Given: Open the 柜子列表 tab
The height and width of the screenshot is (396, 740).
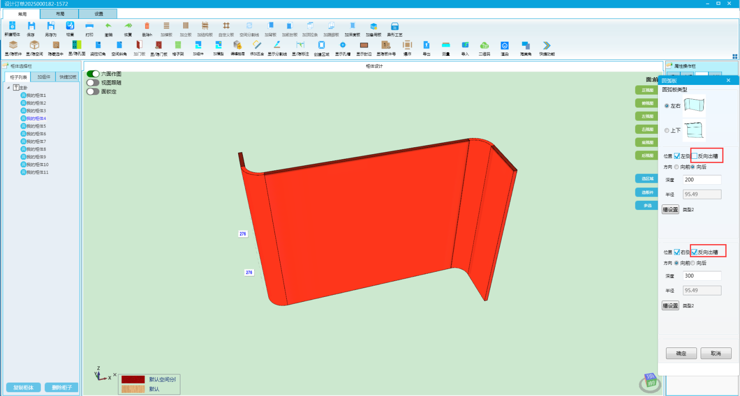Looking at the screenshot, I should pyautogui.click(x=18, y=77).
